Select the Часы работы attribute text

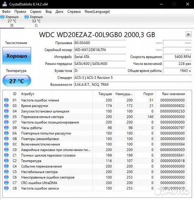coord(31,128)
